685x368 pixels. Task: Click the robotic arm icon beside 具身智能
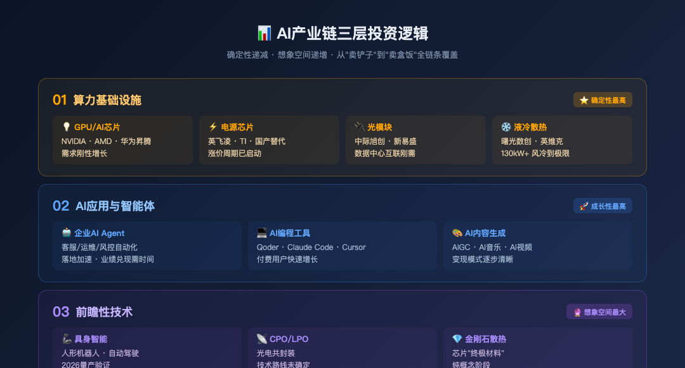pos(67,339)
